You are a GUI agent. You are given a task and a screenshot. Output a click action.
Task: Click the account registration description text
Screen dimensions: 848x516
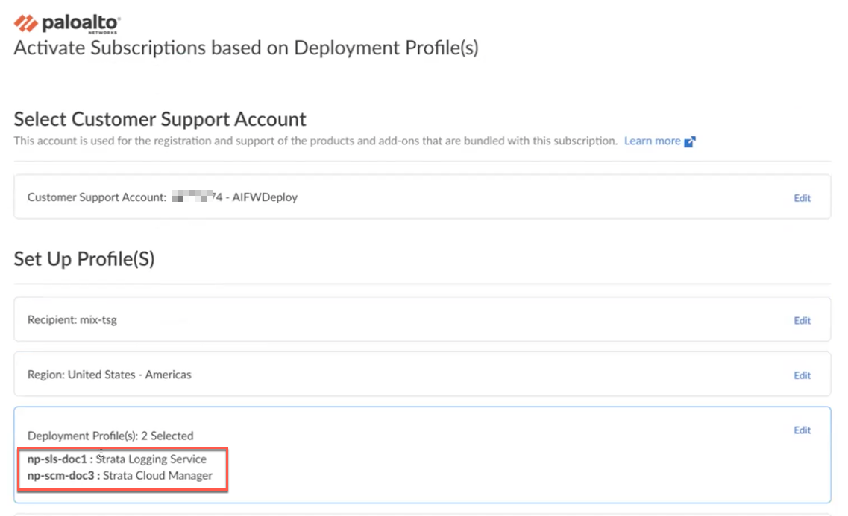click(x=315, y=141)
